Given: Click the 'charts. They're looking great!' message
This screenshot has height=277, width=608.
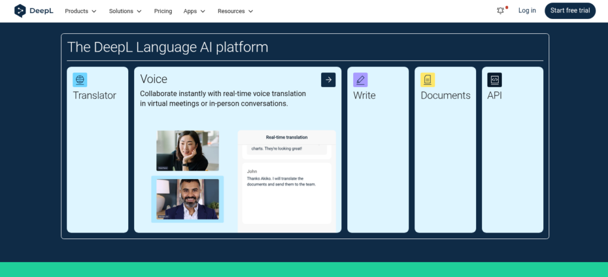Looking at the screenshot, I should (x=277, y=148).
